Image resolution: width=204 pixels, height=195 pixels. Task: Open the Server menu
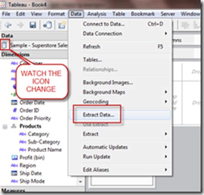(168, 14)
